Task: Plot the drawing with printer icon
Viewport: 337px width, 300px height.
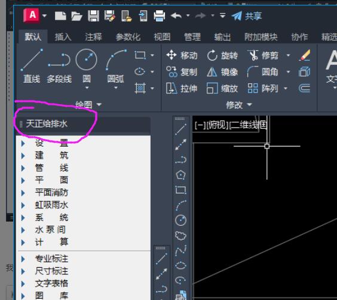Action: [160, 16]
